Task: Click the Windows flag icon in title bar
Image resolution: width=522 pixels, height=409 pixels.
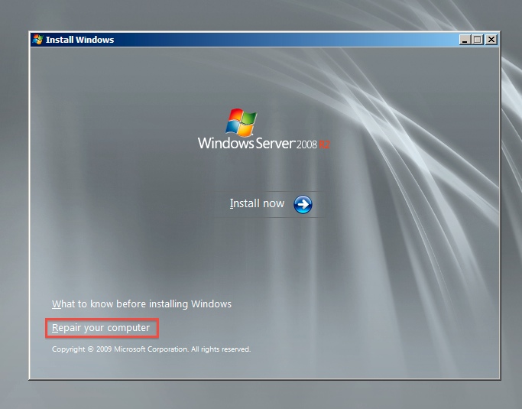Action: click(37, 40)
